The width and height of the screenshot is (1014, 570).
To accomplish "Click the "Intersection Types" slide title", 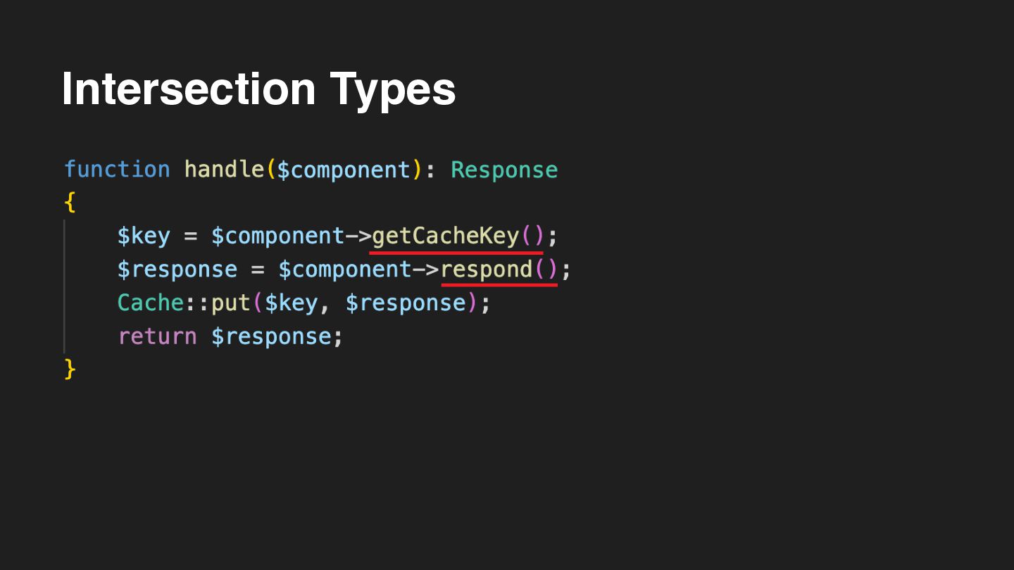I will point(258,89).
